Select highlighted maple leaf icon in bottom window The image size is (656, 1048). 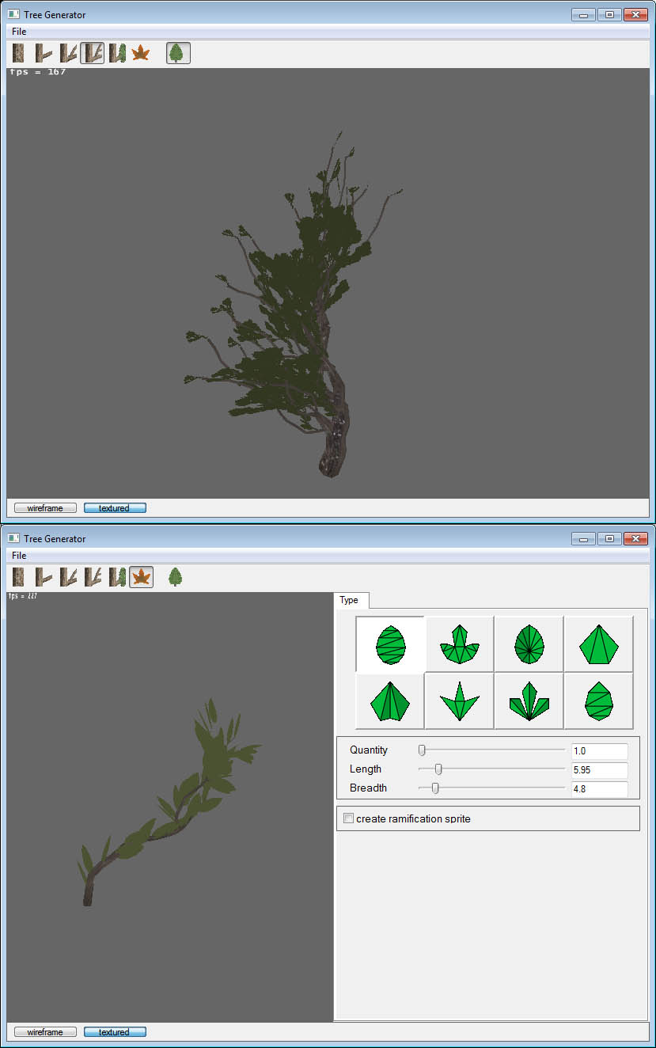(142, 577)
